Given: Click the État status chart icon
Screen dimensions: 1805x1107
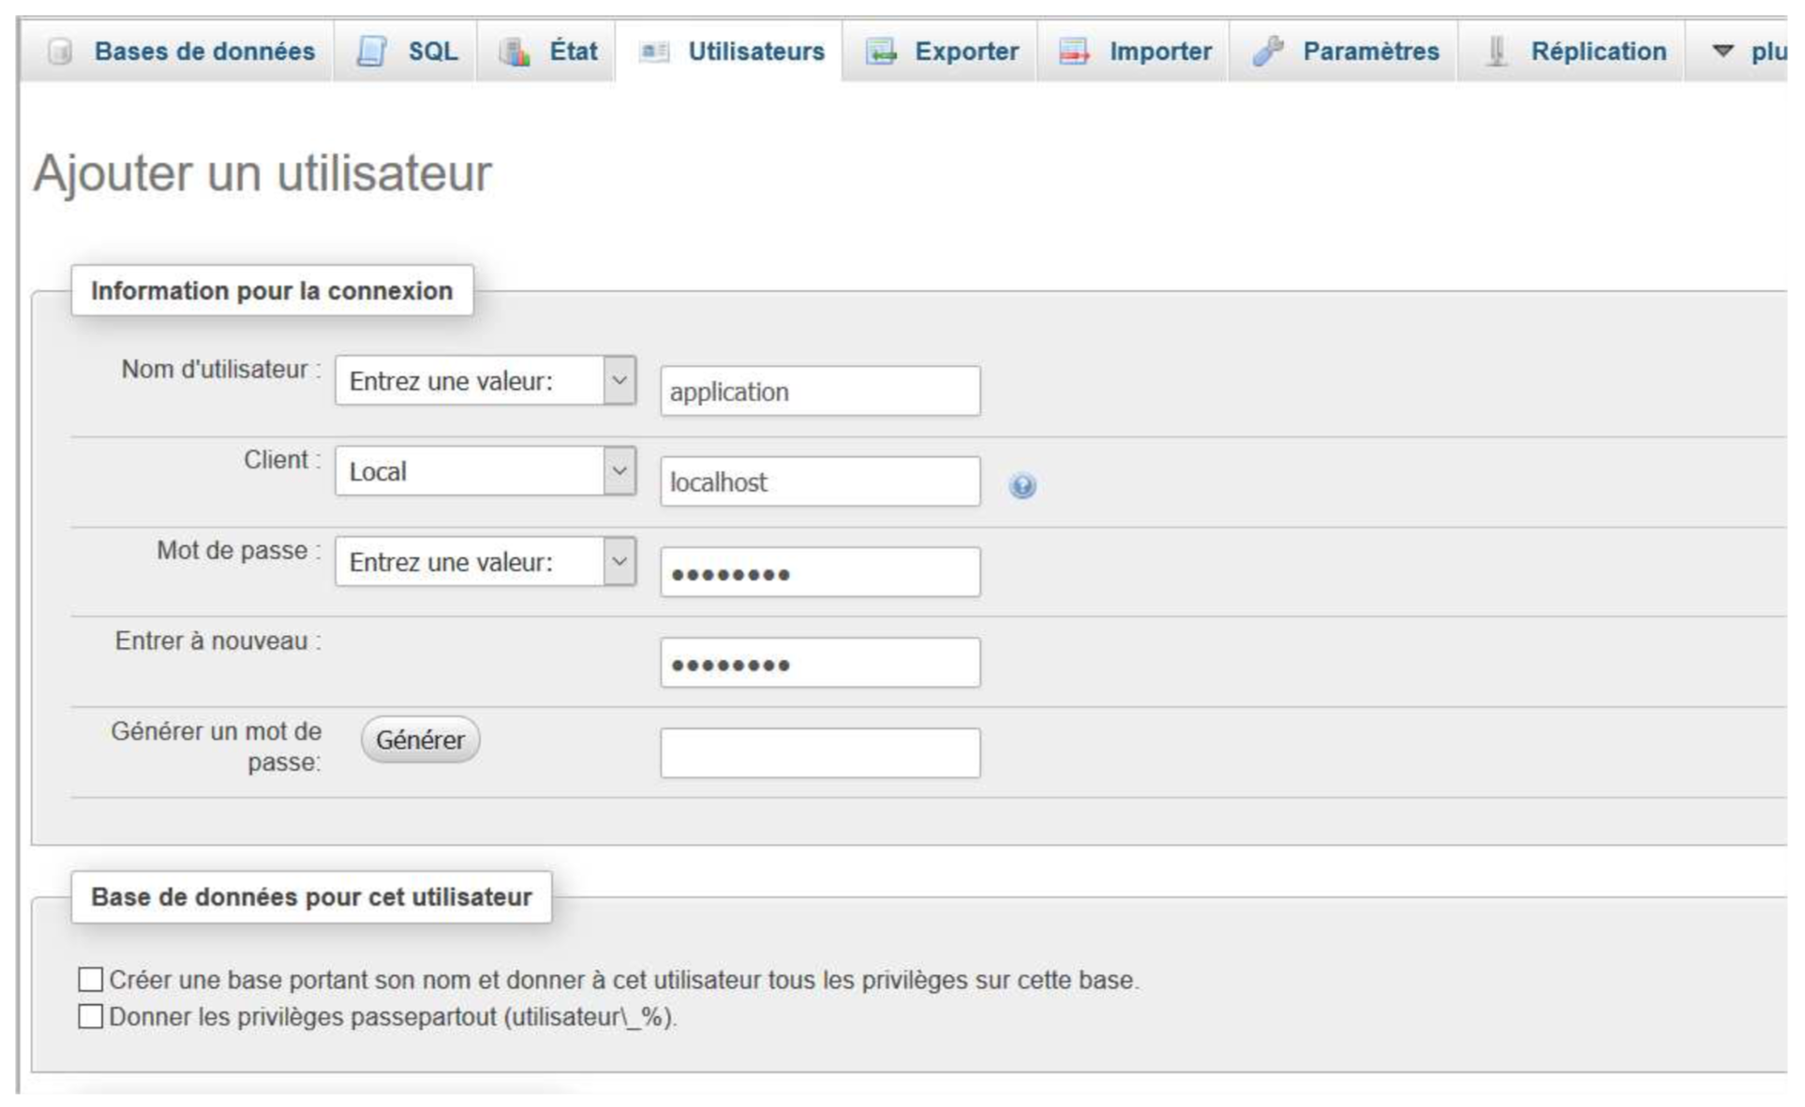Looking at the screenshot, I should click(x=514, y=52).
